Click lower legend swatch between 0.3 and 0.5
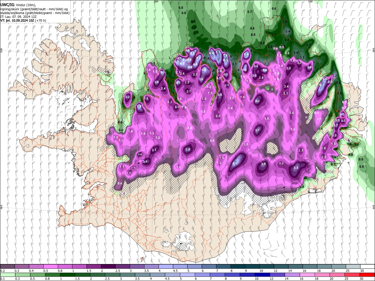 point(22,275)
